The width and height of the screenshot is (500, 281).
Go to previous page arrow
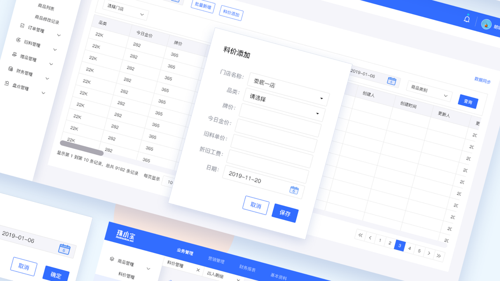coord(370,238)
